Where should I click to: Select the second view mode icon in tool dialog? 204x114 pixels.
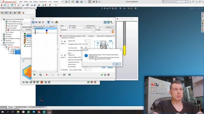pos(36,22)
